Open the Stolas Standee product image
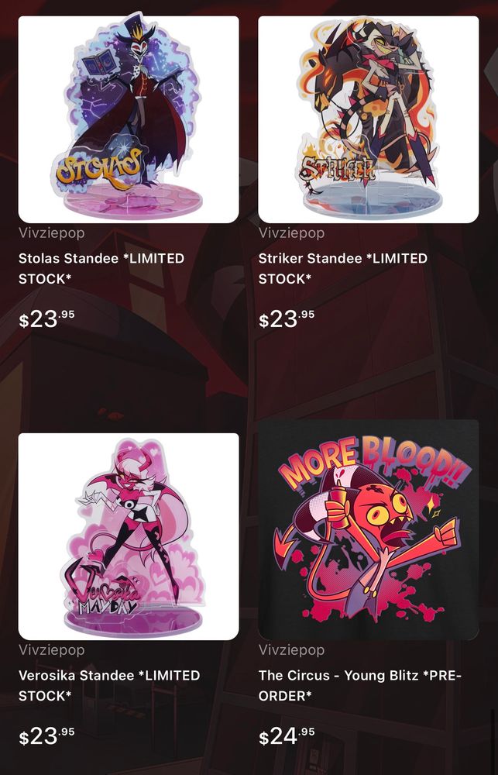This screenshot has height=775, width=498. tap(129, 119)
